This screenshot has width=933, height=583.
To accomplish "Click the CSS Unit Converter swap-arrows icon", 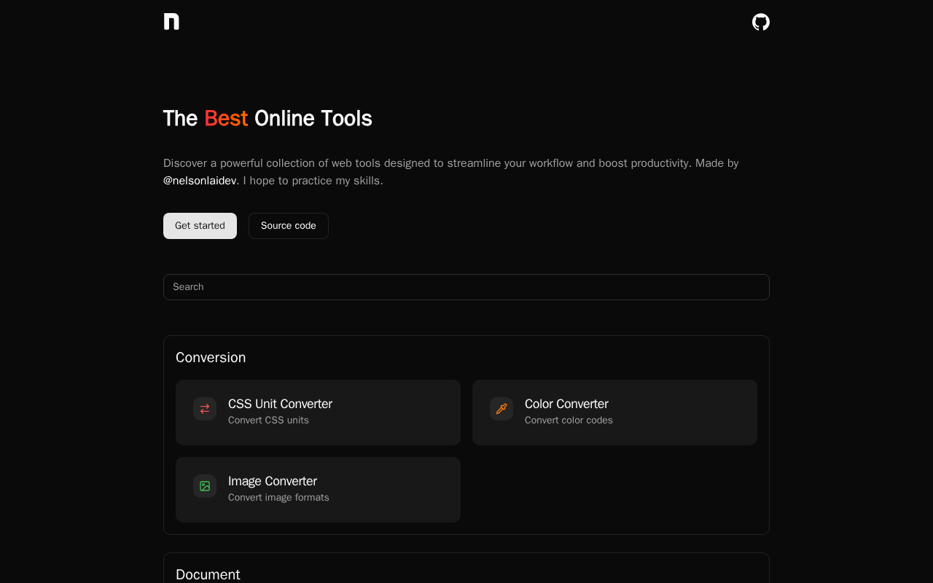I will tap(205, 409).
